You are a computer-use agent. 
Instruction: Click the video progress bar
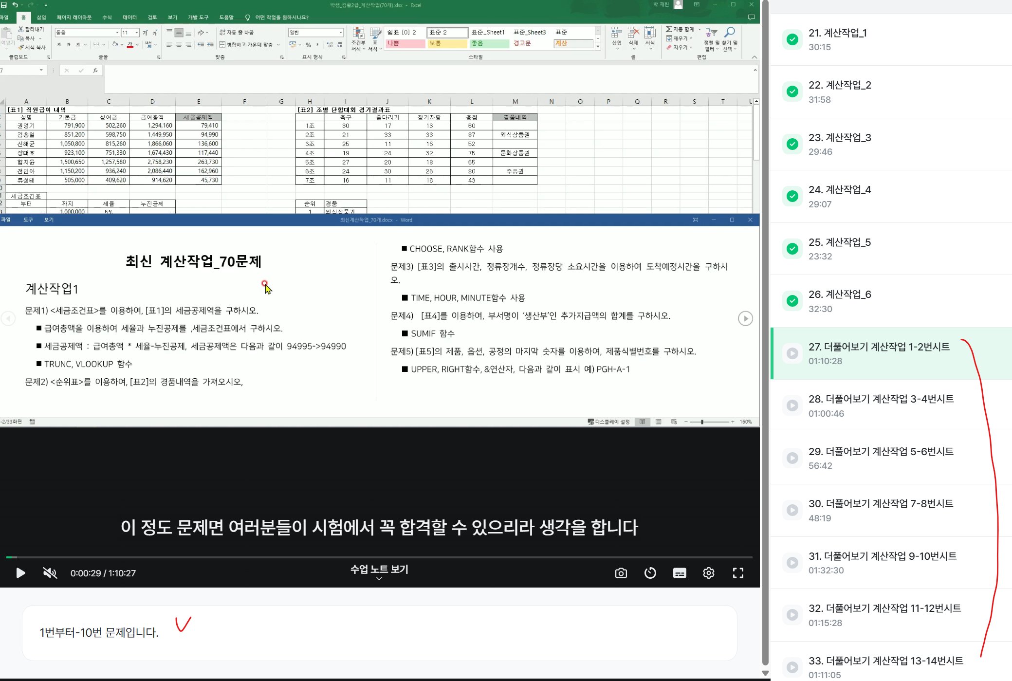click(379, 556)
